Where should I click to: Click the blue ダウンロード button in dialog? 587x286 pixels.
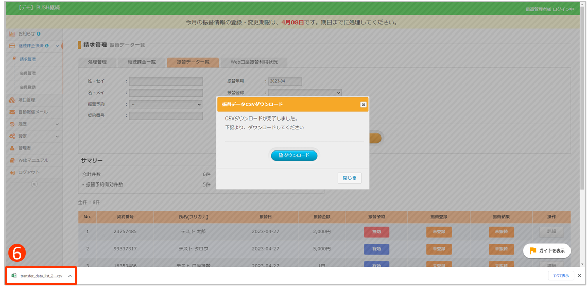coord(294,155)
